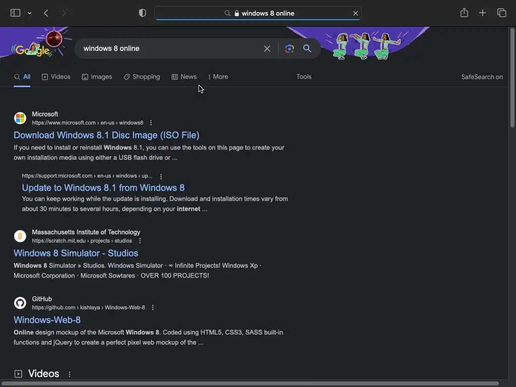Go forward with the forward arrow
The image size is (516, 387).
[x=64, y=13]
